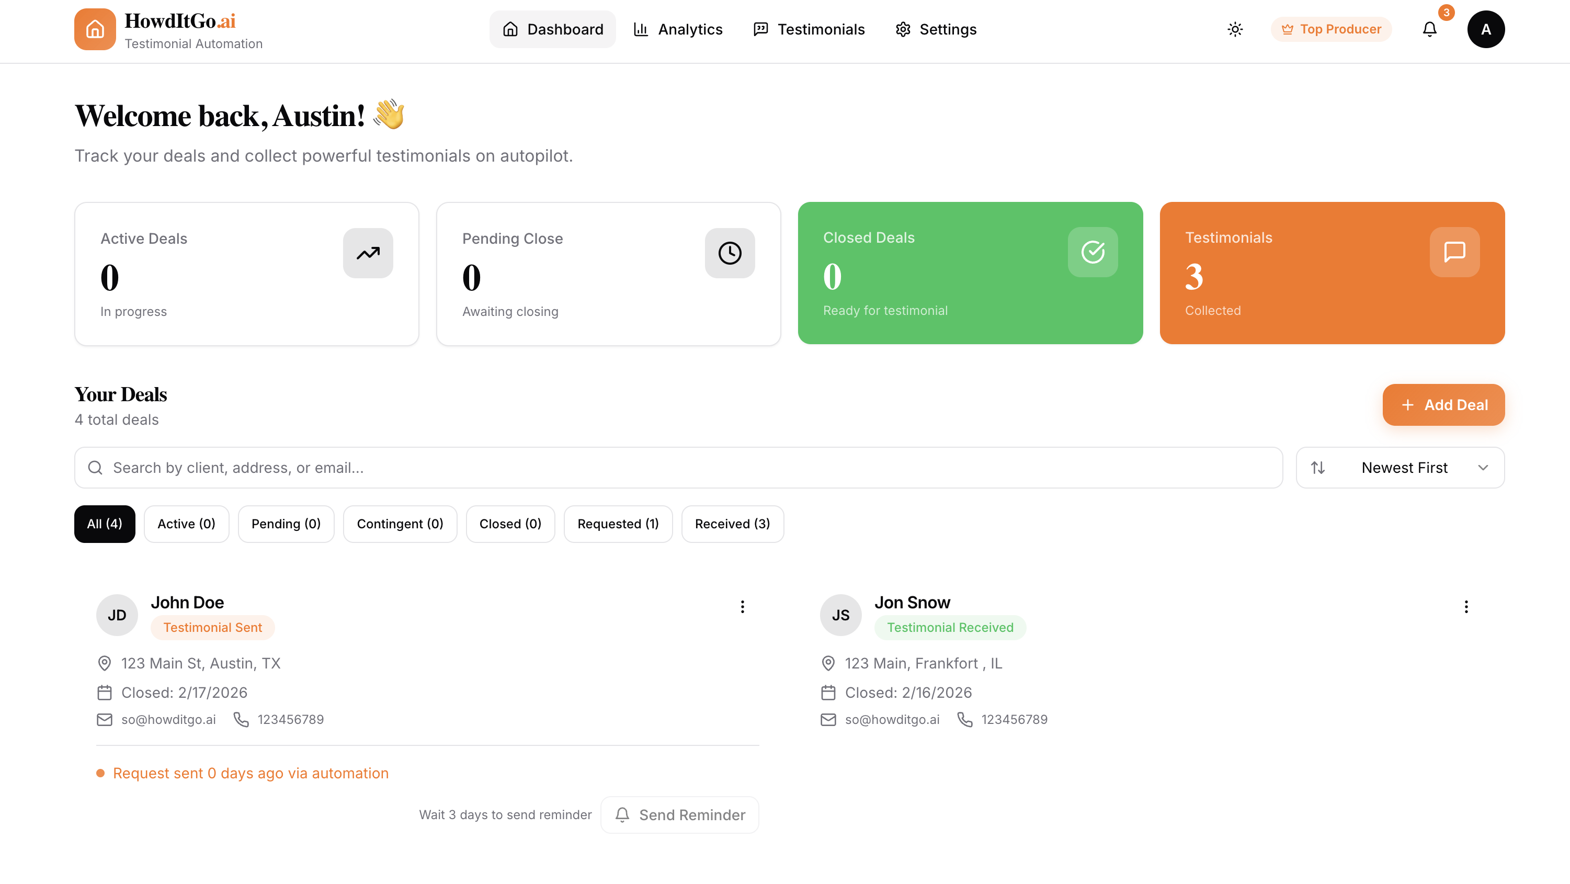
Task: Toggle the Requested (1) filter
Action: [x=618, y=524]
